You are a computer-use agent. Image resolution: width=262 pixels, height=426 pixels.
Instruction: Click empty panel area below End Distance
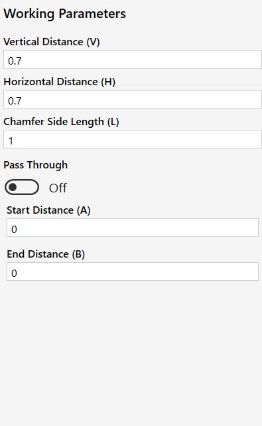click(x=131, y=353)
